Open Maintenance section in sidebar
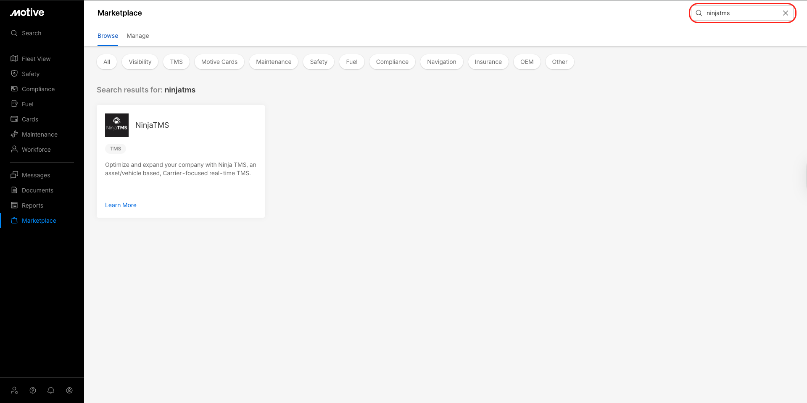 (40, 134)
